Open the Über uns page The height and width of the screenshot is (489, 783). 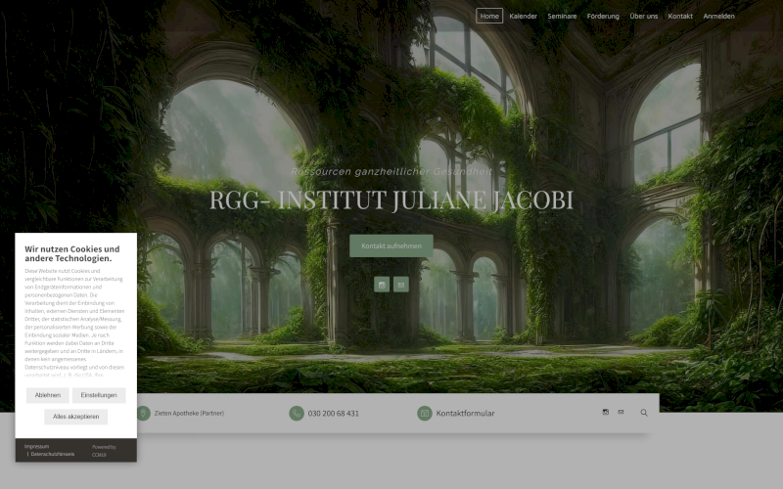643,16
